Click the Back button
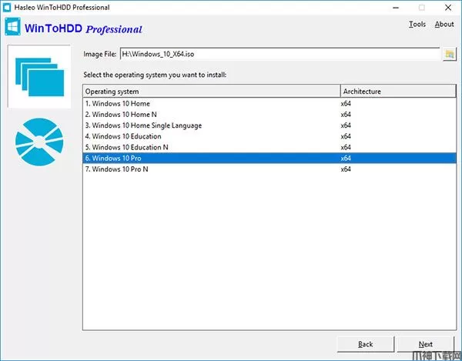 [x=365, y=344]
